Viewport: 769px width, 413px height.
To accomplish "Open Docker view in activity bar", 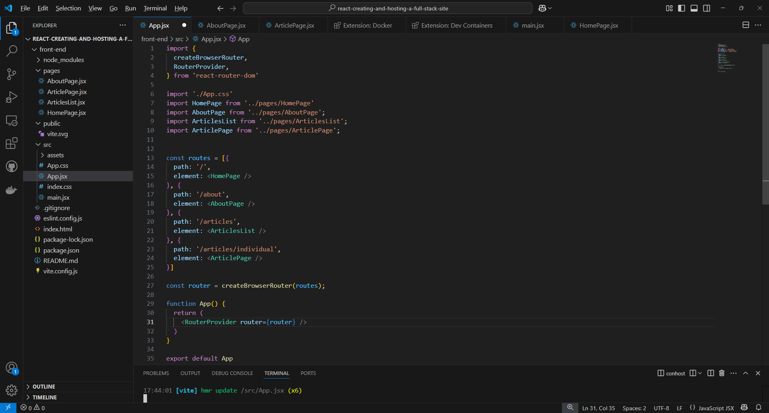I will click(x=12, y=190).
